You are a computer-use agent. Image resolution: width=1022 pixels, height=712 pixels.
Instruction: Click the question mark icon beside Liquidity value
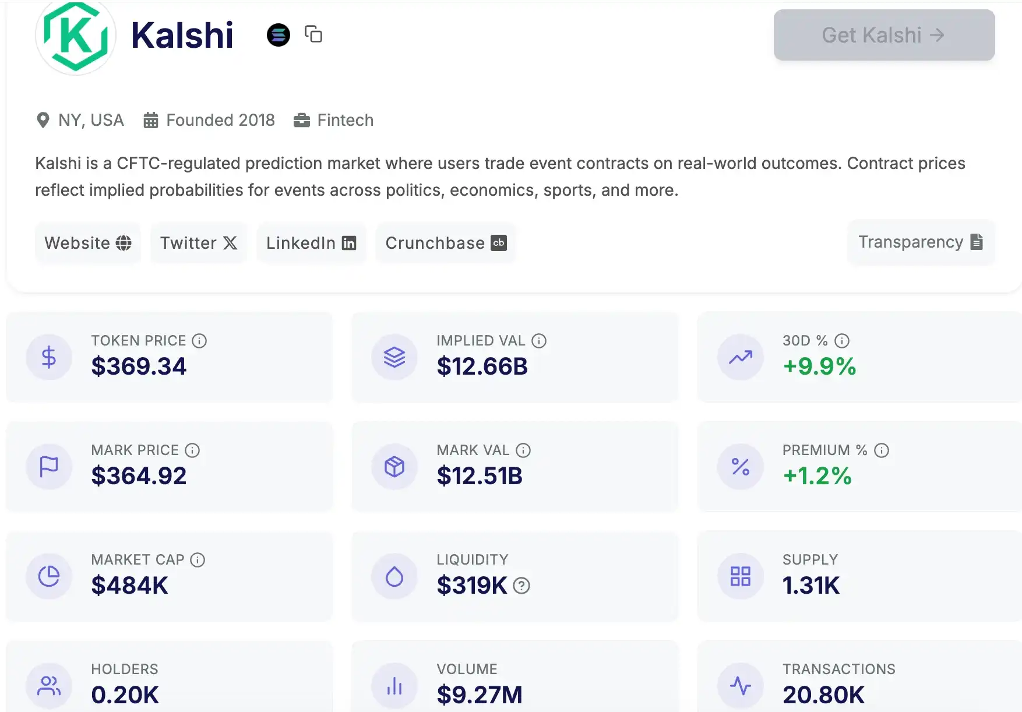(521, 586)
